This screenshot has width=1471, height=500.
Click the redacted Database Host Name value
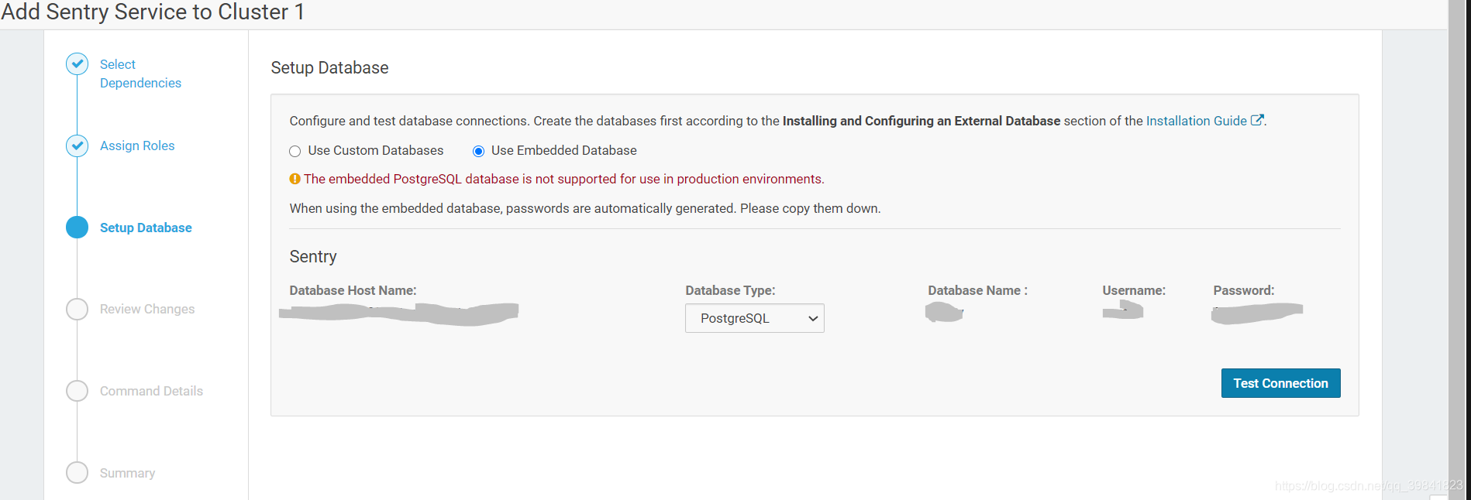coord(398,313)
